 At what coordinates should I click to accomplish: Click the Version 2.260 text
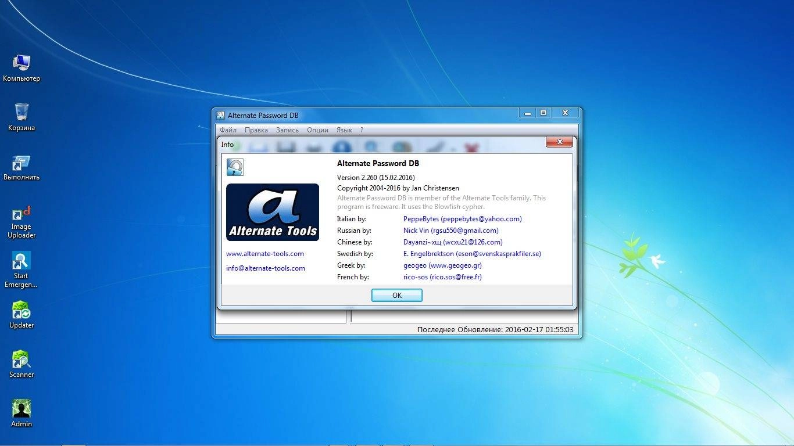(x=376, y=177)
